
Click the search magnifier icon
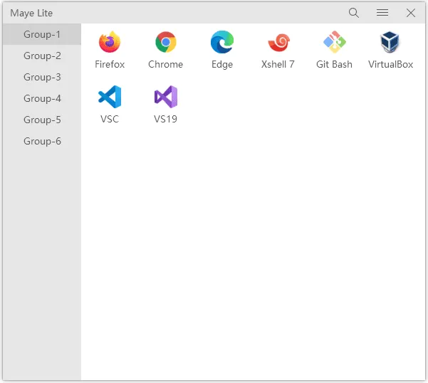coord(354,13)
